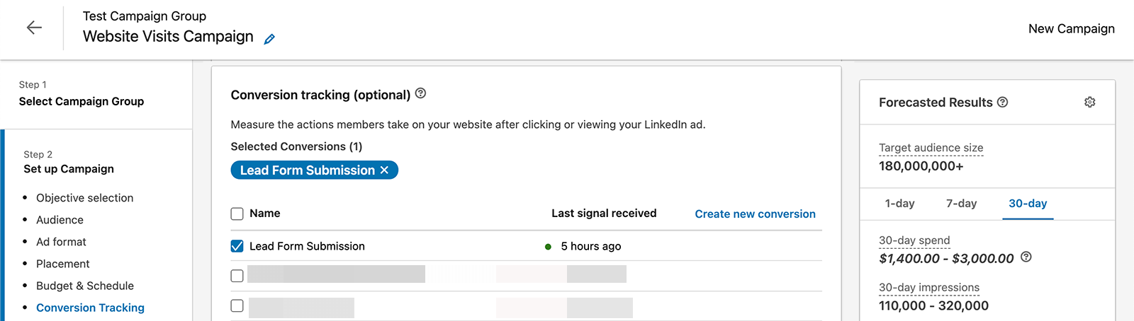
Task: Open Forecasted Results help icon
Action: 1002,102
